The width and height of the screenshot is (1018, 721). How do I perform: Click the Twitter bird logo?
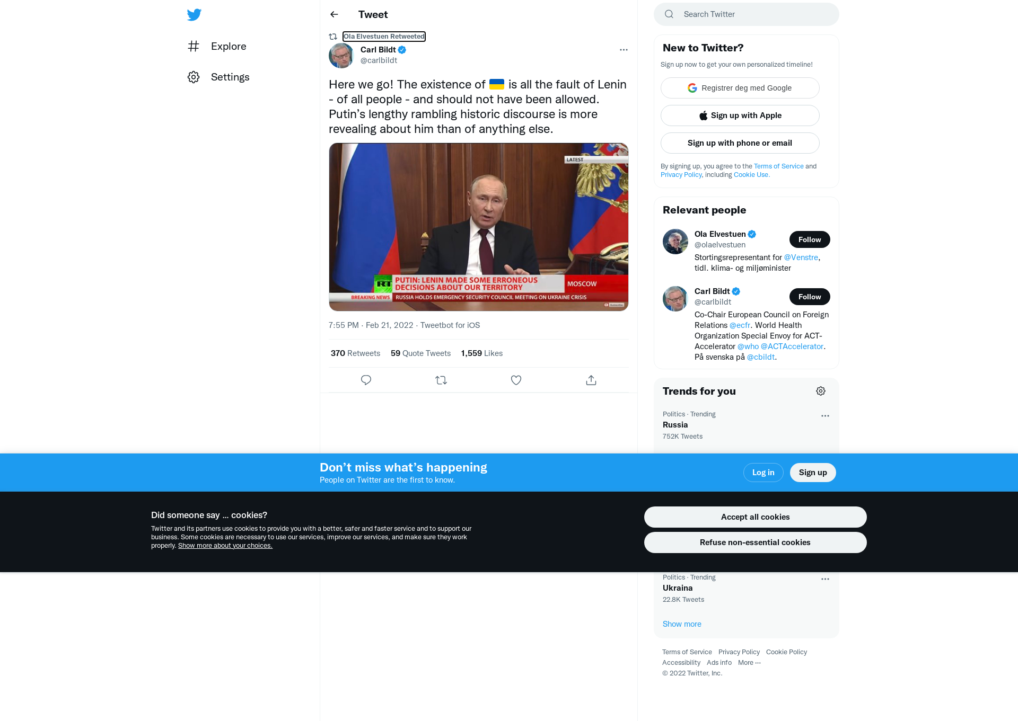(x=194, y=15)
